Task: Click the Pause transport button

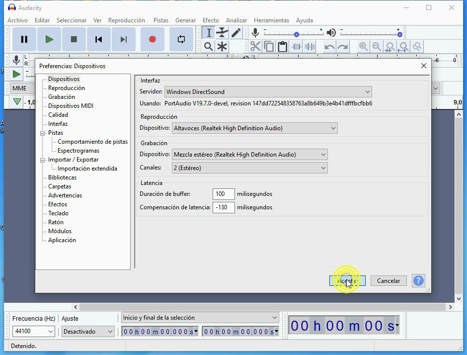Action: [x=24, y=39]
